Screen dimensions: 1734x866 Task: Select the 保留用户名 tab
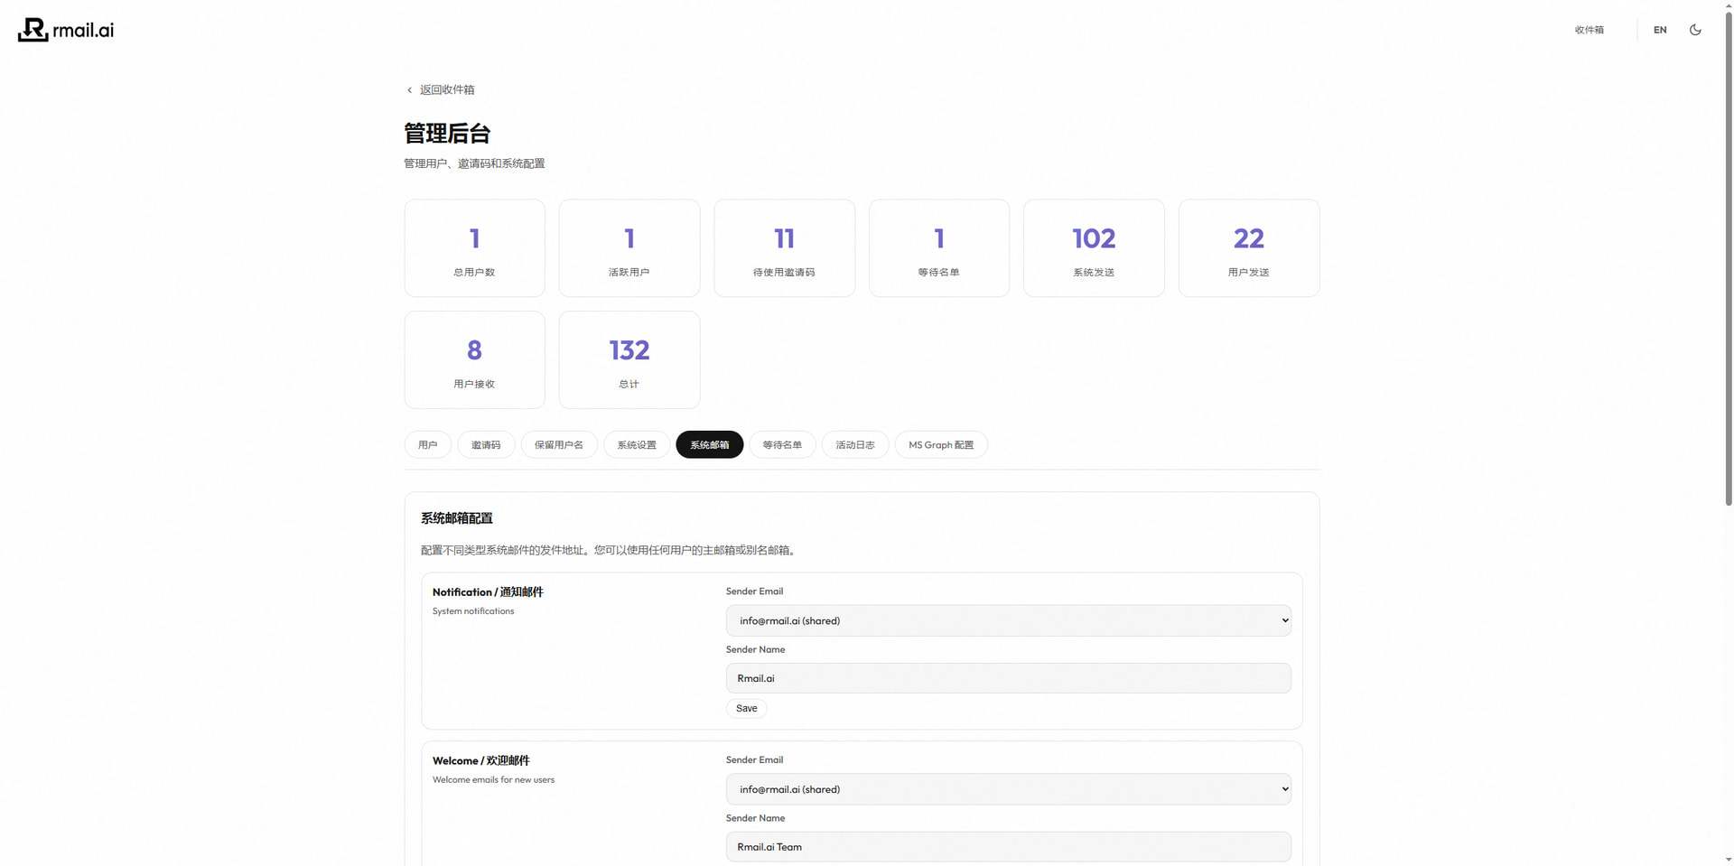[x=559, y=444]
